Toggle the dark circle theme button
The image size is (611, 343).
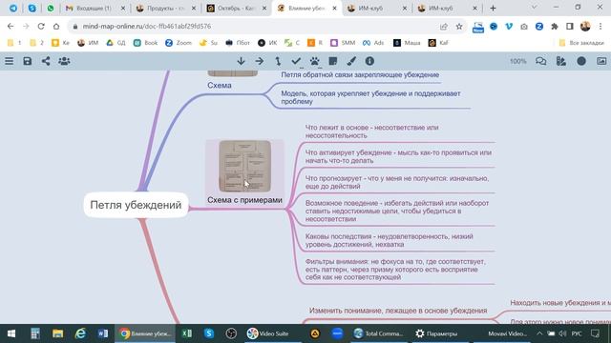(581, 61)
